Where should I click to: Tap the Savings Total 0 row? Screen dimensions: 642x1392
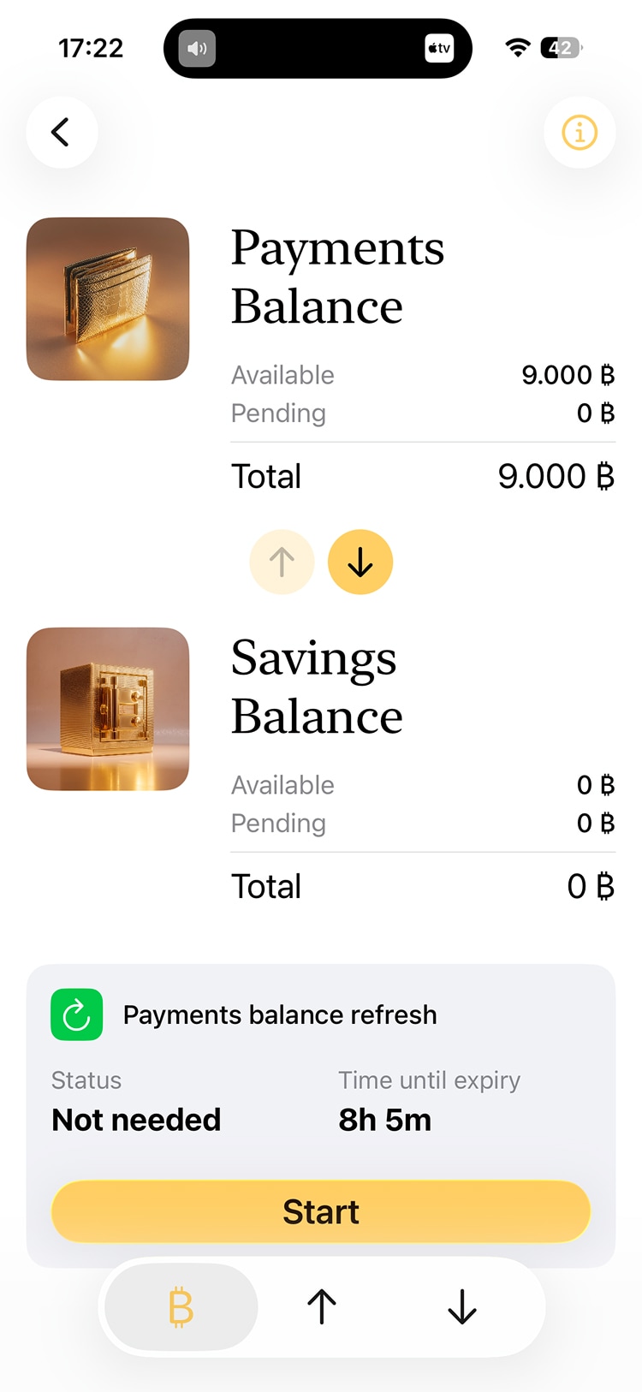(423, 886)
